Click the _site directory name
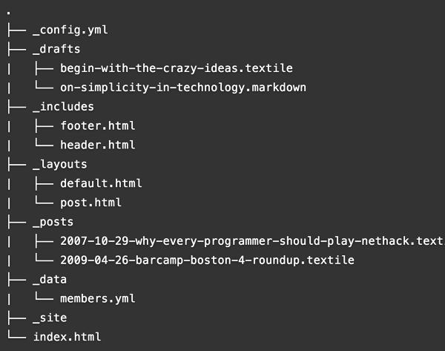445x351 pixels. click(x=50, y=318)
